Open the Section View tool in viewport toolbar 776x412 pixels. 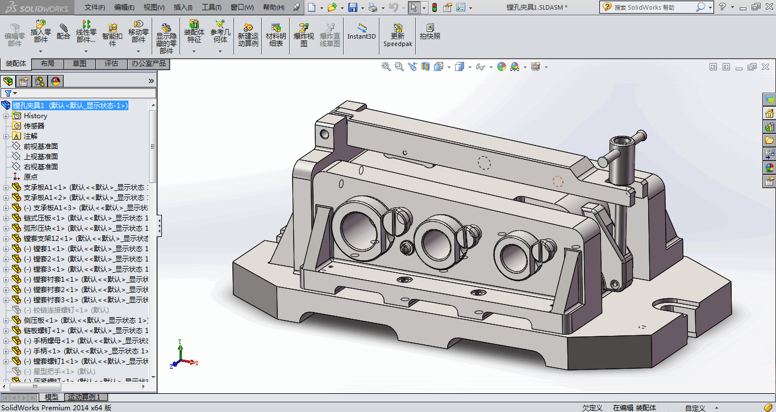425,66
